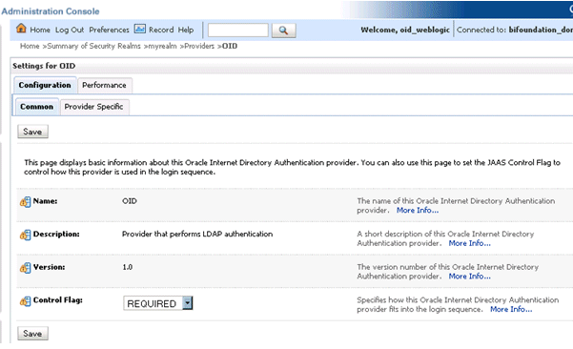Select the Common sub-tab
This screenshot has height=349, width=573.
[x=36, y=107]
